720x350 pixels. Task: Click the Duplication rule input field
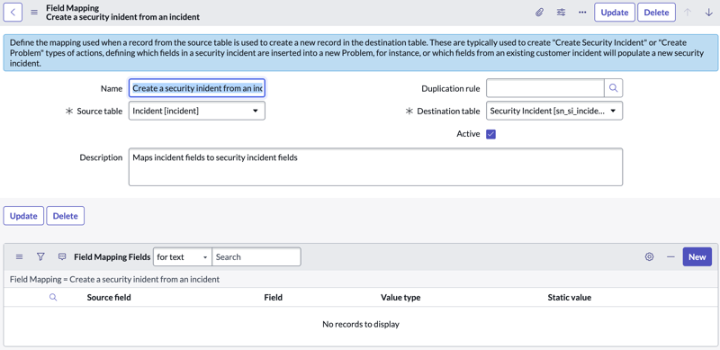(545, 88)
